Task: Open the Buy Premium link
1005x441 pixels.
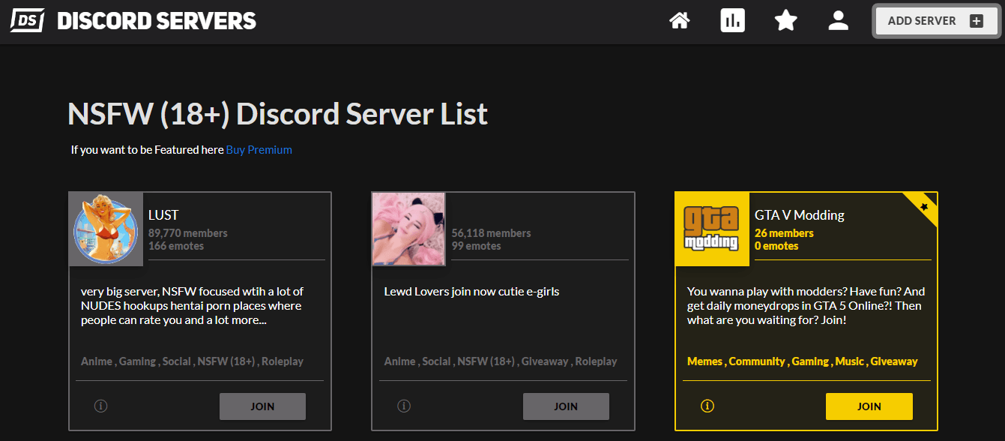Action: [259, 150]
